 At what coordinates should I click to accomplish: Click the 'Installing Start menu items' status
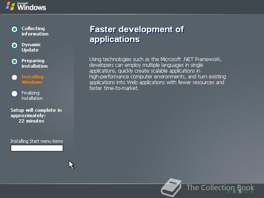(x=37, y=141)
